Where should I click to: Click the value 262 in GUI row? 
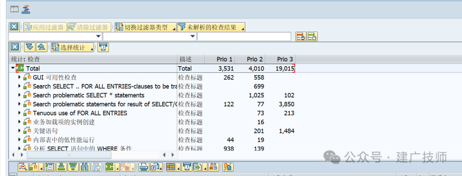coord(228,77)
